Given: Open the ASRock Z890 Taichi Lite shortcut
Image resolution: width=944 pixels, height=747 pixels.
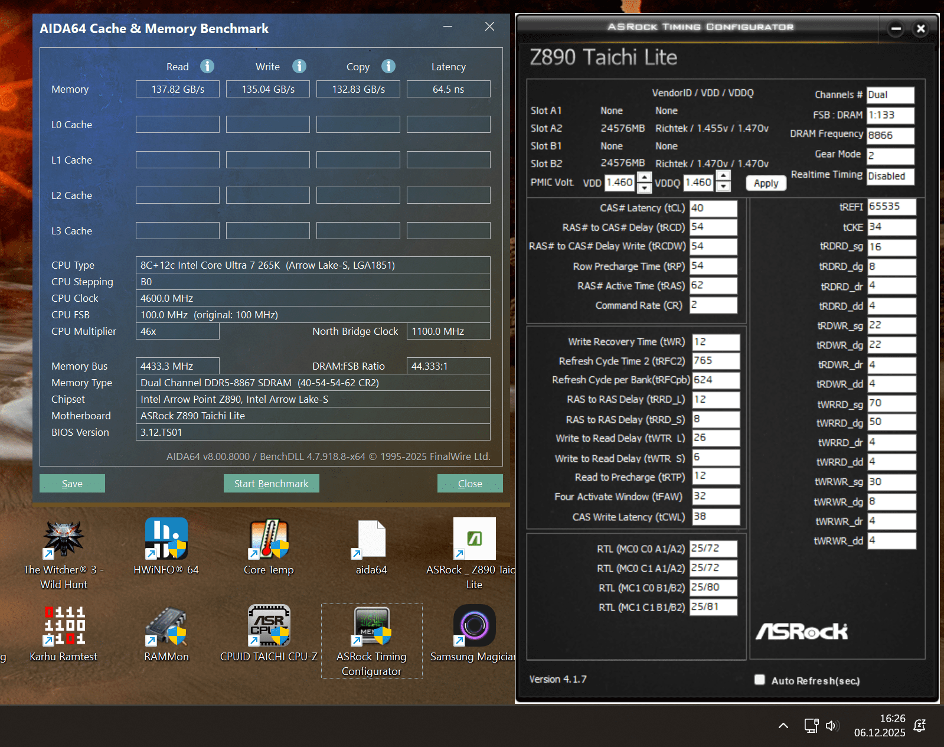Looking at the screenshot, I should [474, 554].
